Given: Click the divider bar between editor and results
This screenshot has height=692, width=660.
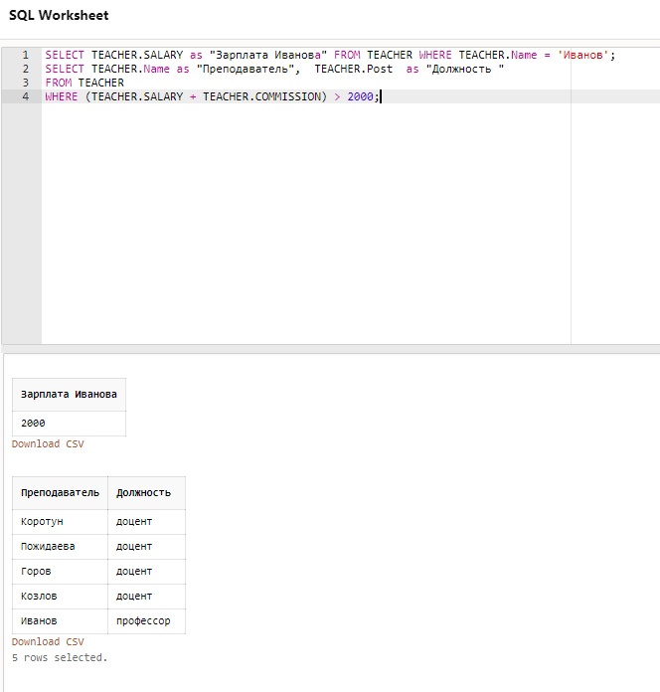Looking at the screenshot, I should pyautogui.click(x=331, y=349).
